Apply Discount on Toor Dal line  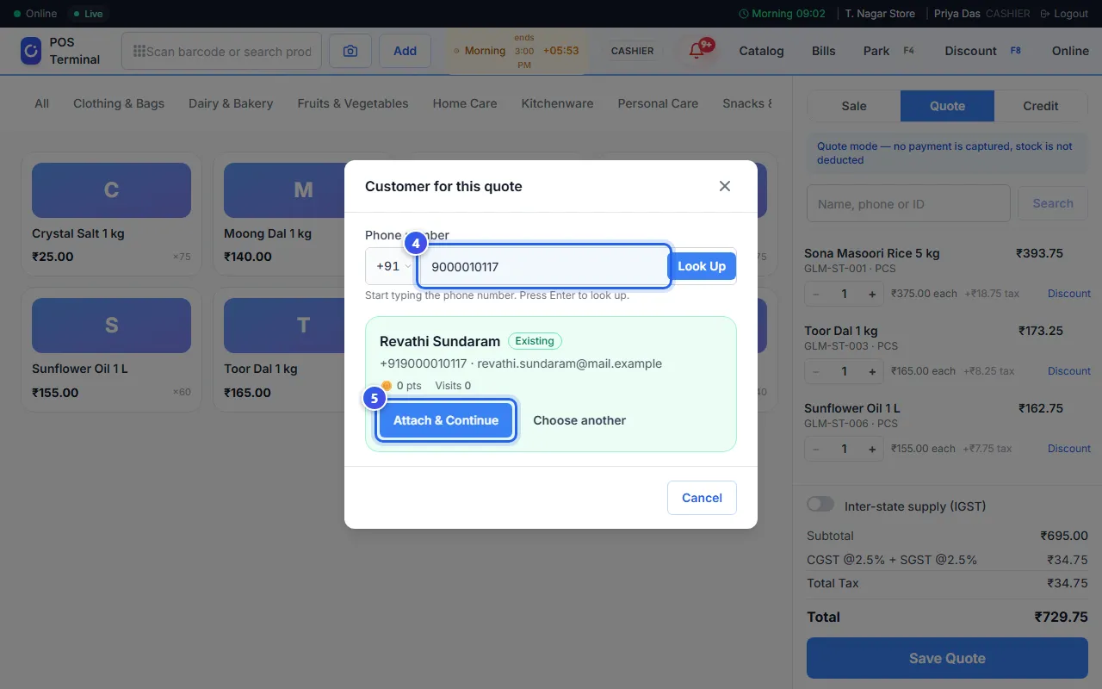tap(1069, 371)
